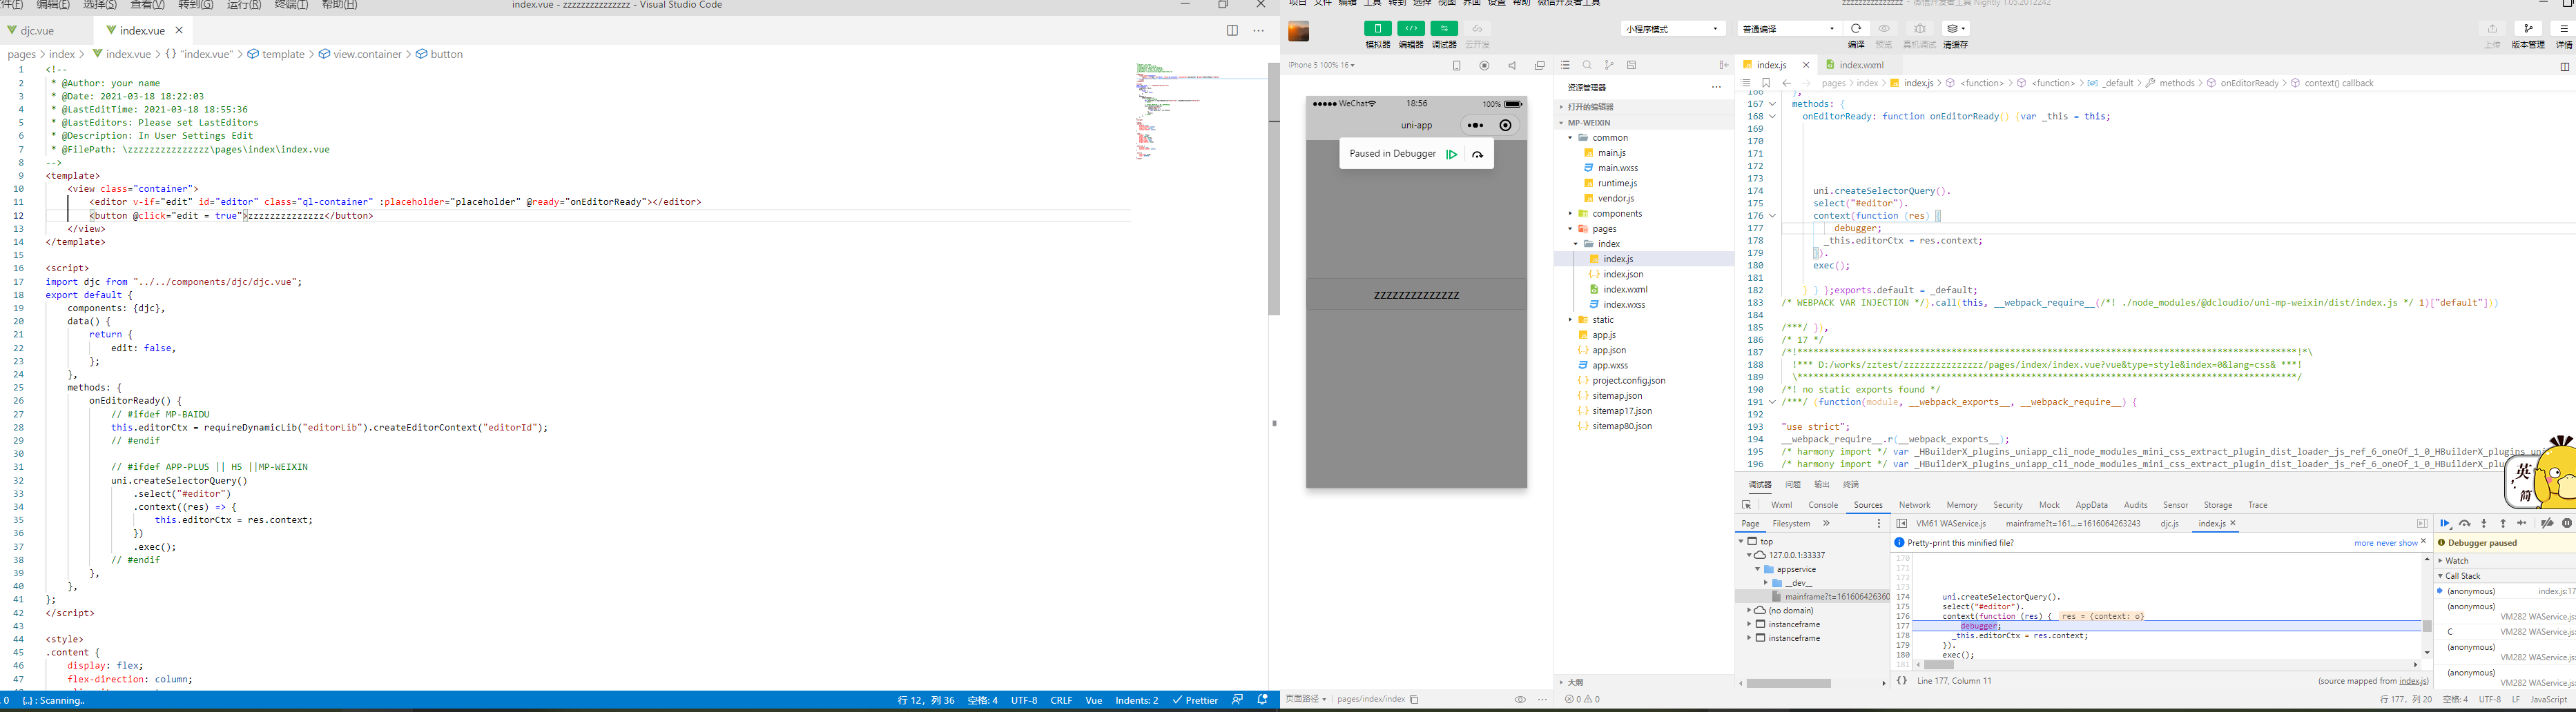Close the index.js editor tab
The image size is (2576, 712).
1805,65
